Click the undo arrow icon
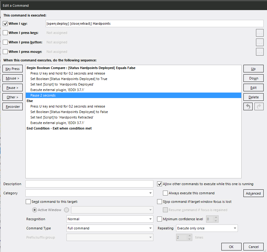267x252 pixels. point(248,107)
